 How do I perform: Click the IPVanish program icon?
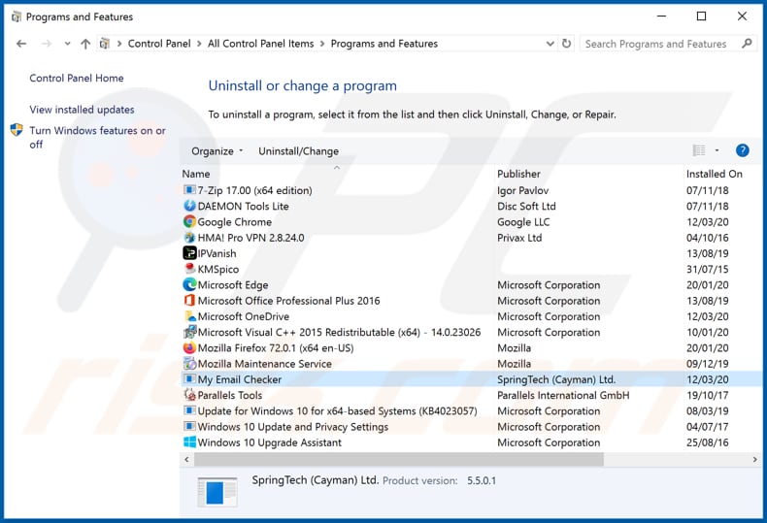(189, 253)
